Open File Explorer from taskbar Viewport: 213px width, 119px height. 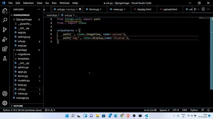(x=98, y=116)
